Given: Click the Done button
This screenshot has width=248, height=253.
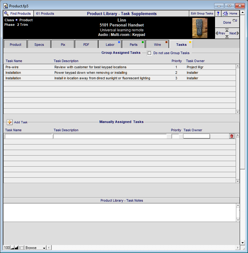Looking at the screenshot, I should pos(227,22).
